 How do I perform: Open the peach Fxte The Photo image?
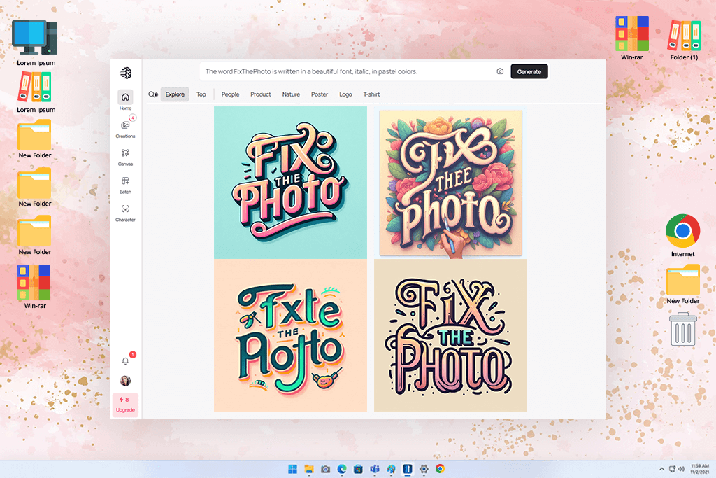(290, 336)
